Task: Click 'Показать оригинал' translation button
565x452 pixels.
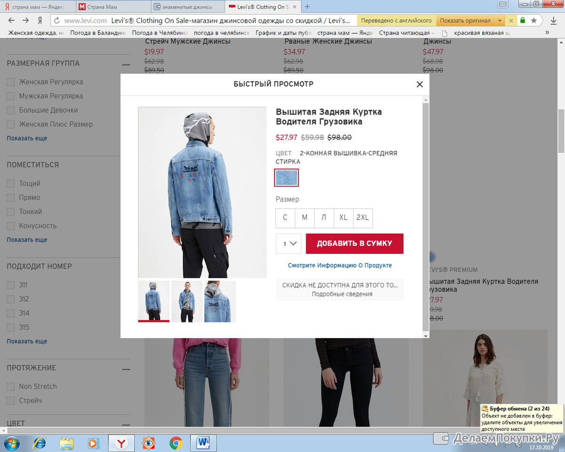Action: pos(465,21)
